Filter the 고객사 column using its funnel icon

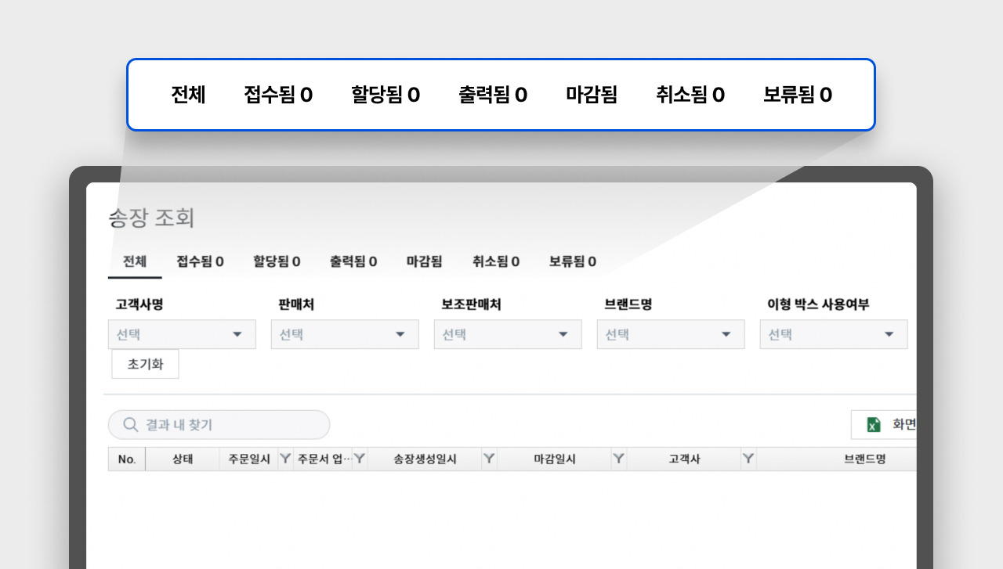coord(748,459)
